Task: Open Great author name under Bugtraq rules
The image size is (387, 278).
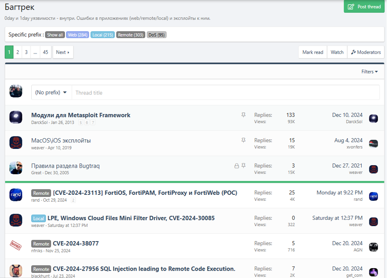Action: 36,172
